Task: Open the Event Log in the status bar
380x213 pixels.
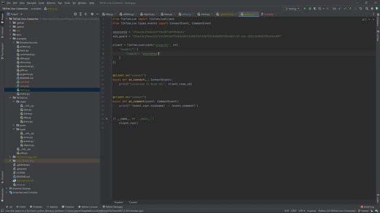Action: click(x=368, y=206)
